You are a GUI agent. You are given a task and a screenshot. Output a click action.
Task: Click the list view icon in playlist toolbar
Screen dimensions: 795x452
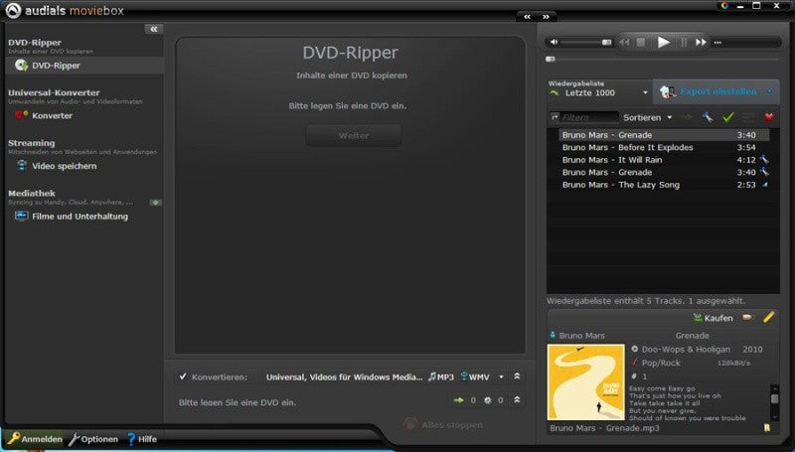(x=748, y=117)
